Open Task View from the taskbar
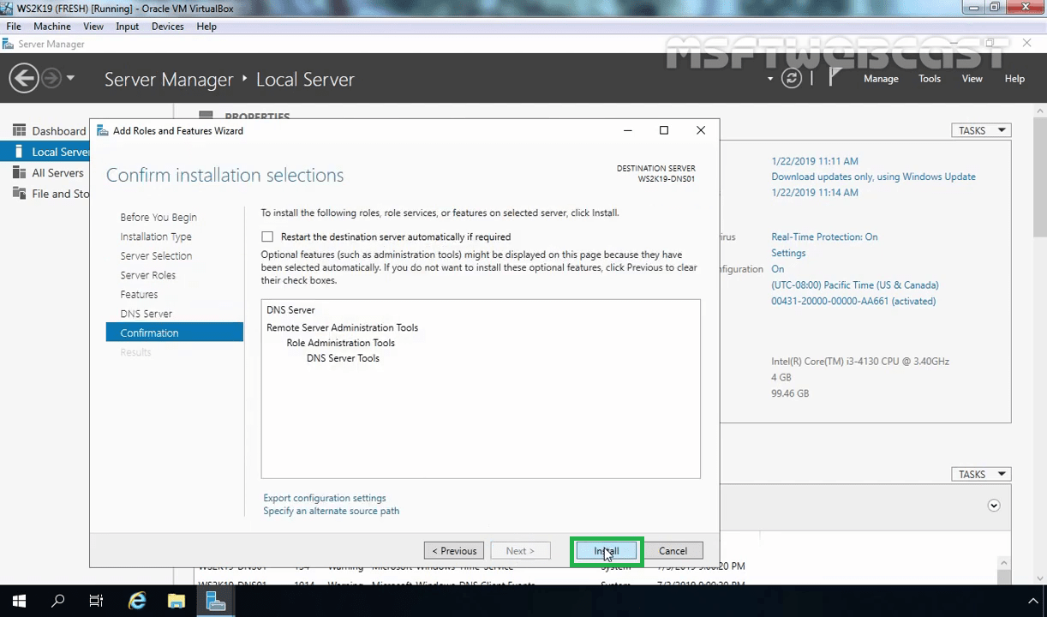Screen dimensions: 1047x617 (x=96, y=602)
